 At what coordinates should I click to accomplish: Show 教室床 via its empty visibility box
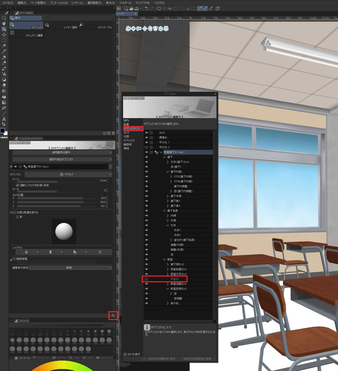point(146,279)
